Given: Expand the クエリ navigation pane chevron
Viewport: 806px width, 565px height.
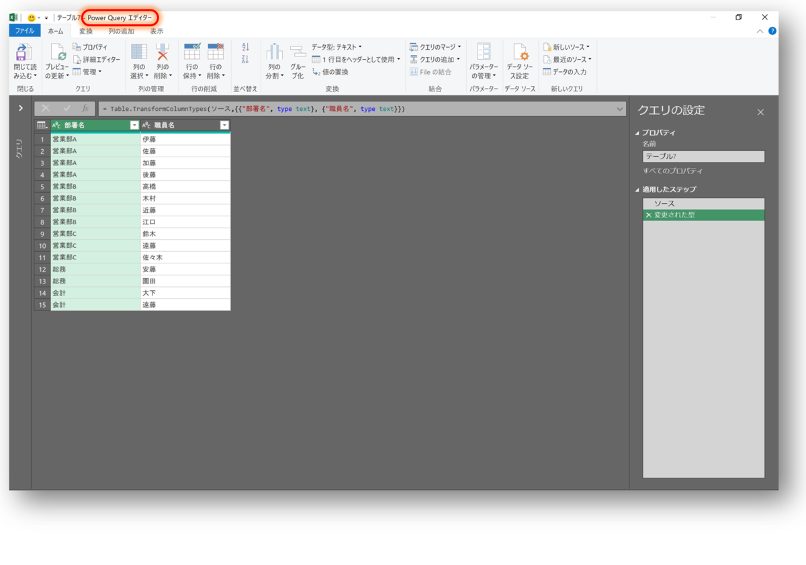Looking at the screenshot, I should 21,108.
